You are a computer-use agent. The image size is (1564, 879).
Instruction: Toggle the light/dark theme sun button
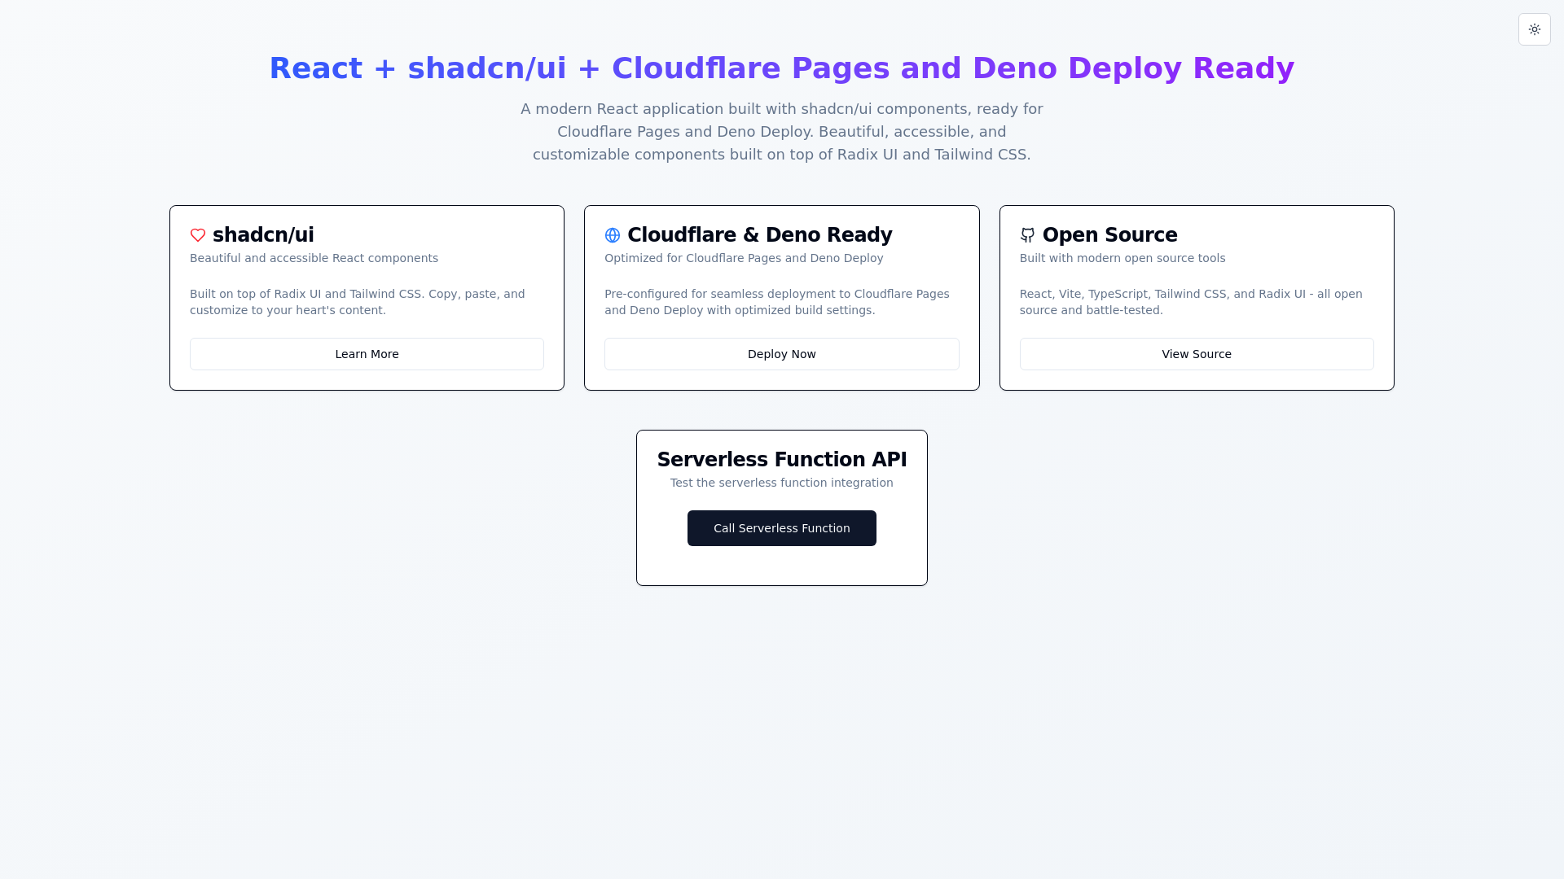click(x=1534, y=29)
